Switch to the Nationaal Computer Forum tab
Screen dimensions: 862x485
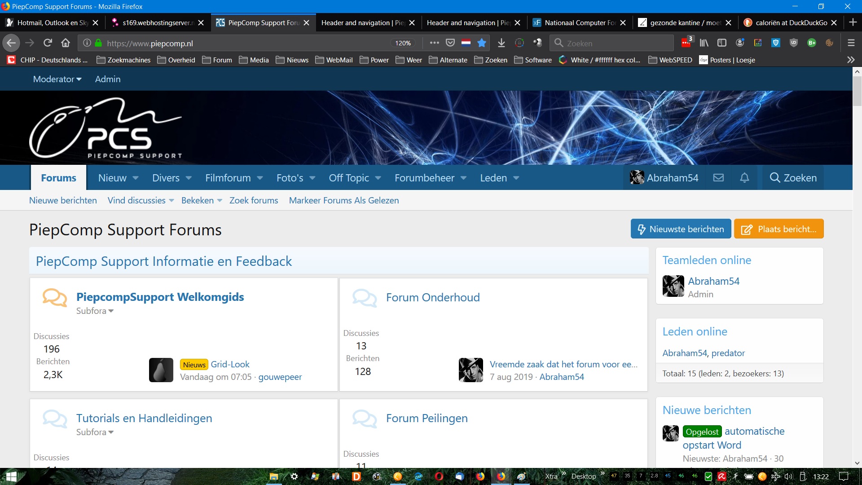coord(579,22)
